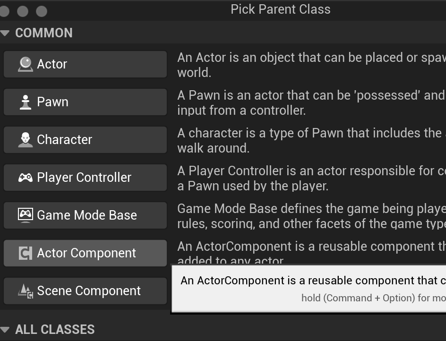Click the person icon on the Character button

pyautogui.click(x=26, y=140)
